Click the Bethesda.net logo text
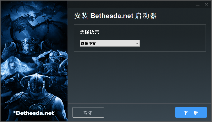Screen dimensions: 212x122 pyautogui.click(x=35, y=113)
